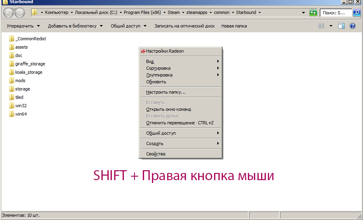Image resolution: width=363 pixels, height=220 pixels.
Task: Navigate to Program Files (x86) breadcrumb
Action: point(142,12)
